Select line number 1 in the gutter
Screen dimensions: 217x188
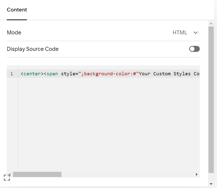point(12,74)
